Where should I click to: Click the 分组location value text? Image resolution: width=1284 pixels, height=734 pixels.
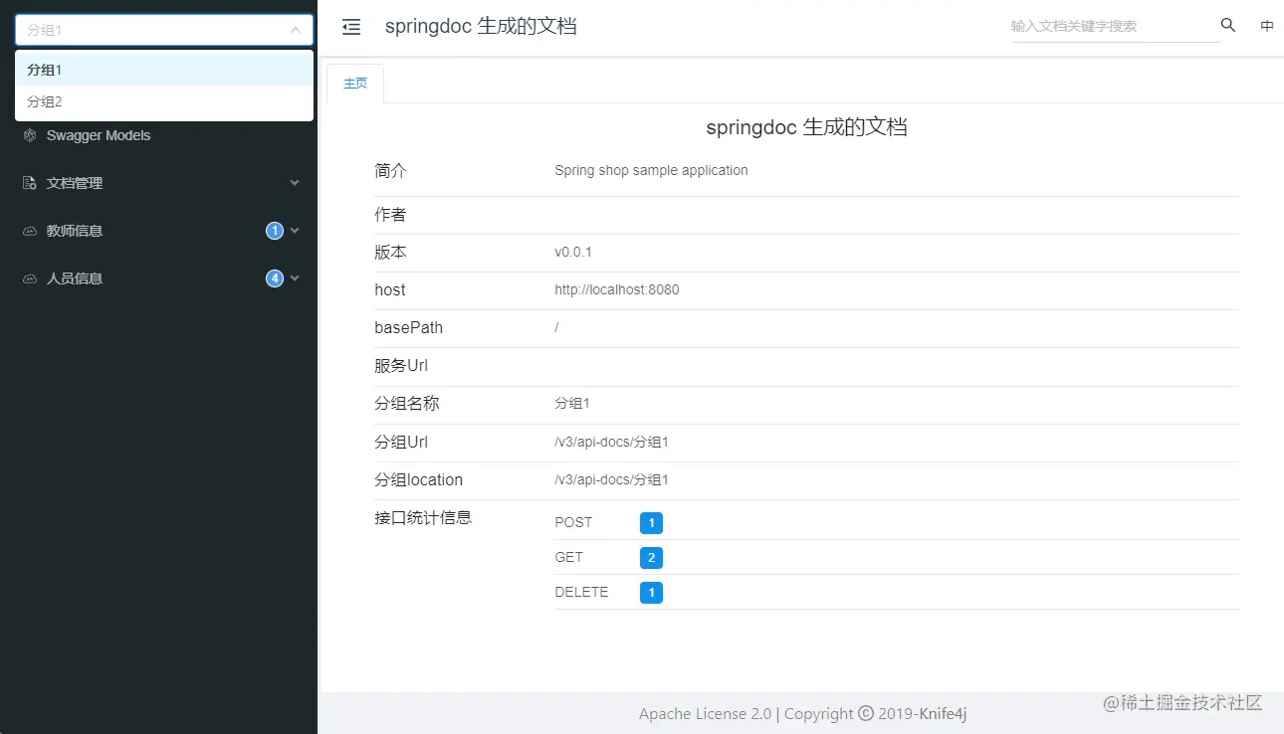pyautogui.click(x=611, y=479)
